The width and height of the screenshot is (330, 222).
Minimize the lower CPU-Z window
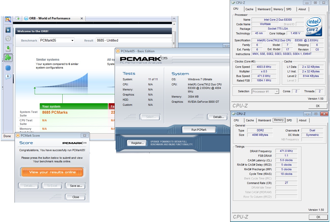pos(308,114)
